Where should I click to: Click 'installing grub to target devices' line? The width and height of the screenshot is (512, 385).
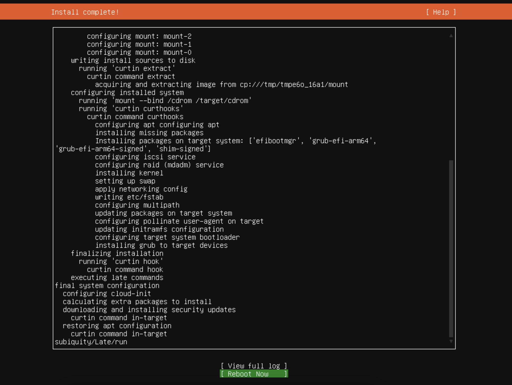(x=161, y=245)
